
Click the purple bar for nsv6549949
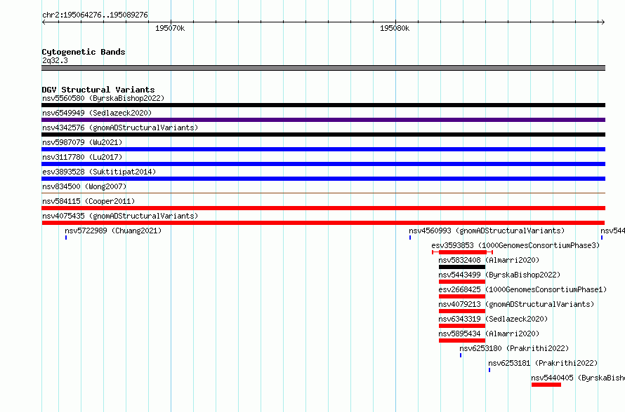coord(323,120)
